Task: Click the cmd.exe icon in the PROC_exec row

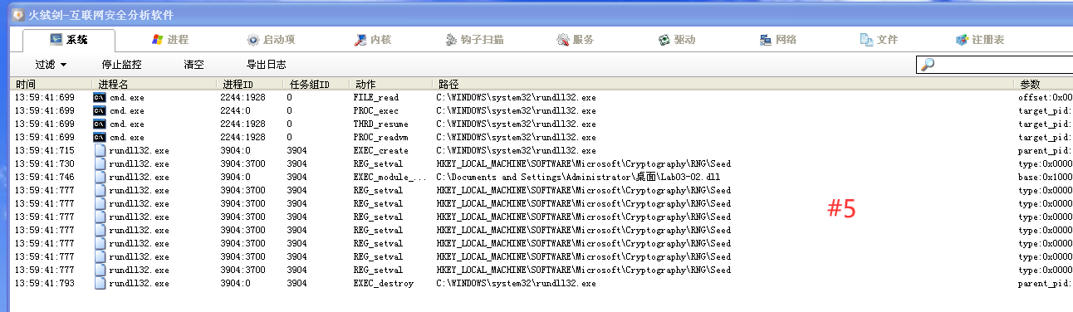Action: (100, 111)
